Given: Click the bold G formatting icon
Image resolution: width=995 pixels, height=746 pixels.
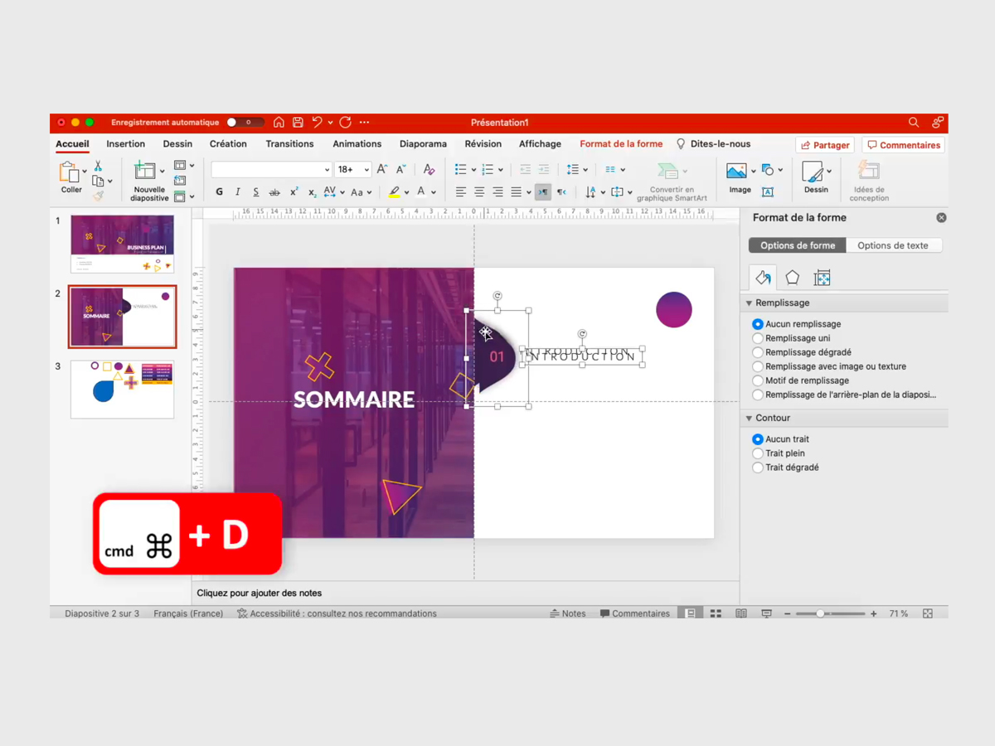Looking at the screenshot, I should [x=219, y=192].
